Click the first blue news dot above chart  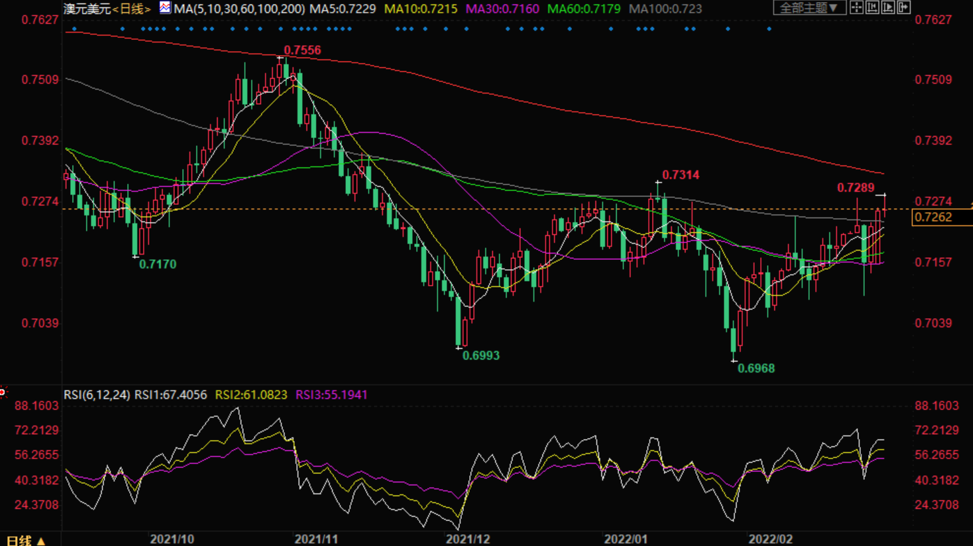pos(75,29)
